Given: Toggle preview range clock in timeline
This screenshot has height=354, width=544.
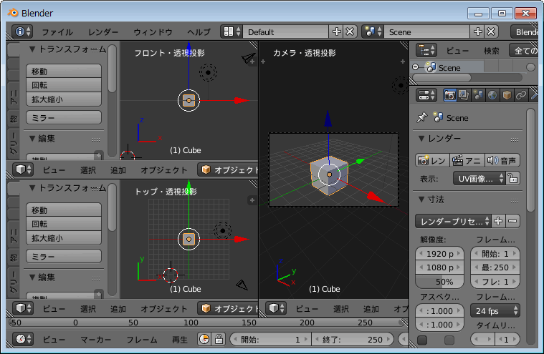Looking at the screenshot, I should 204,339.
